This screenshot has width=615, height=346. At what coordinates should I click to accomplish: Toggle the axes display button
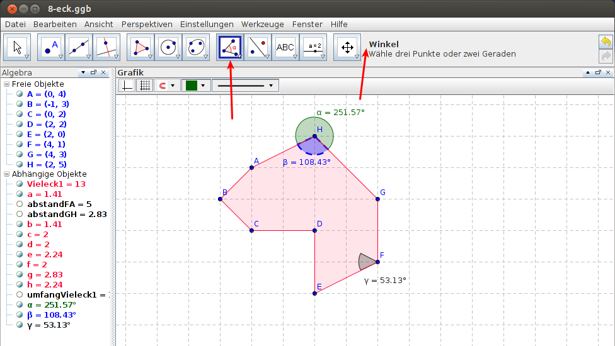[x=127, y=85]
